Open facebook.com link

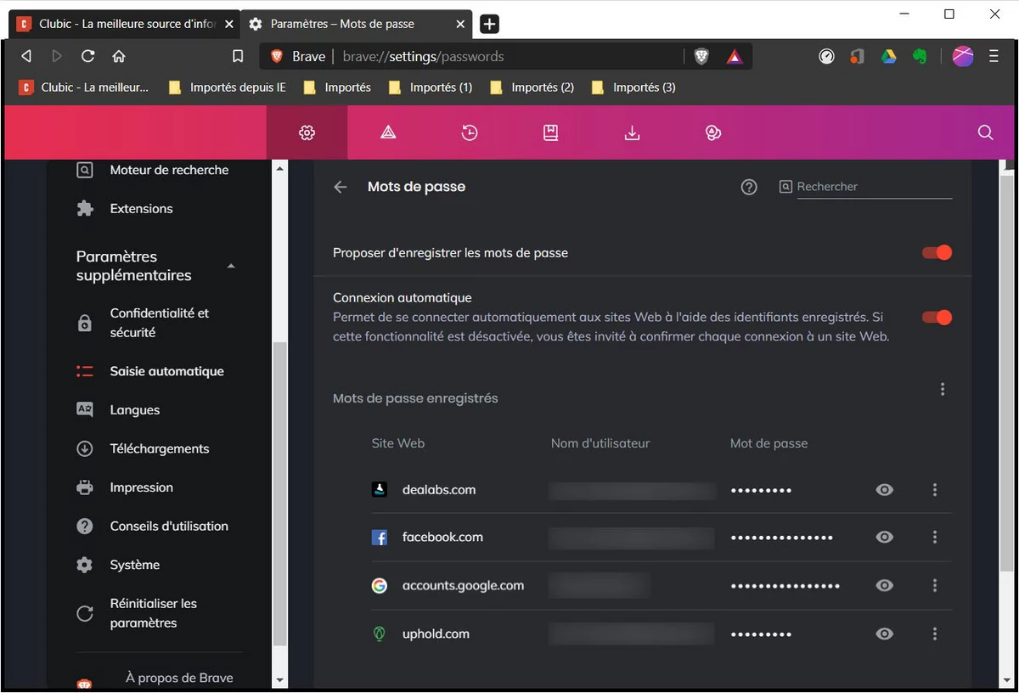[x=442, y=537]
